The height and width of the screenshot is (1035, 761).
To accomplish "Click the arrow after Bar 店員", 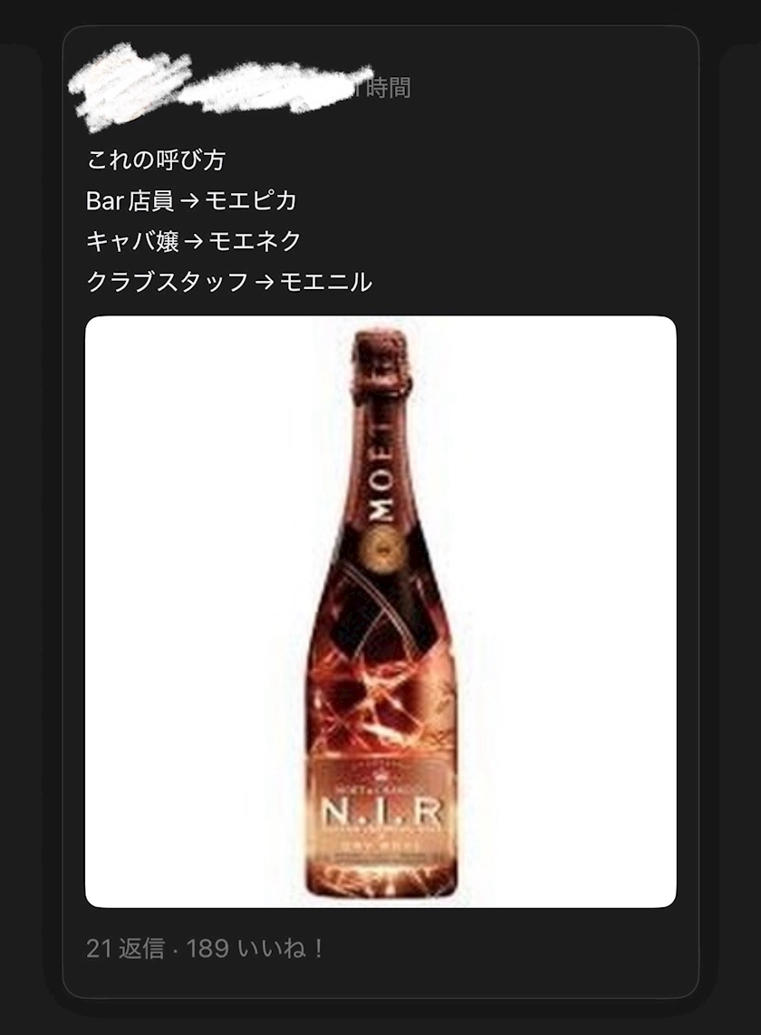I will coord(189,201).
